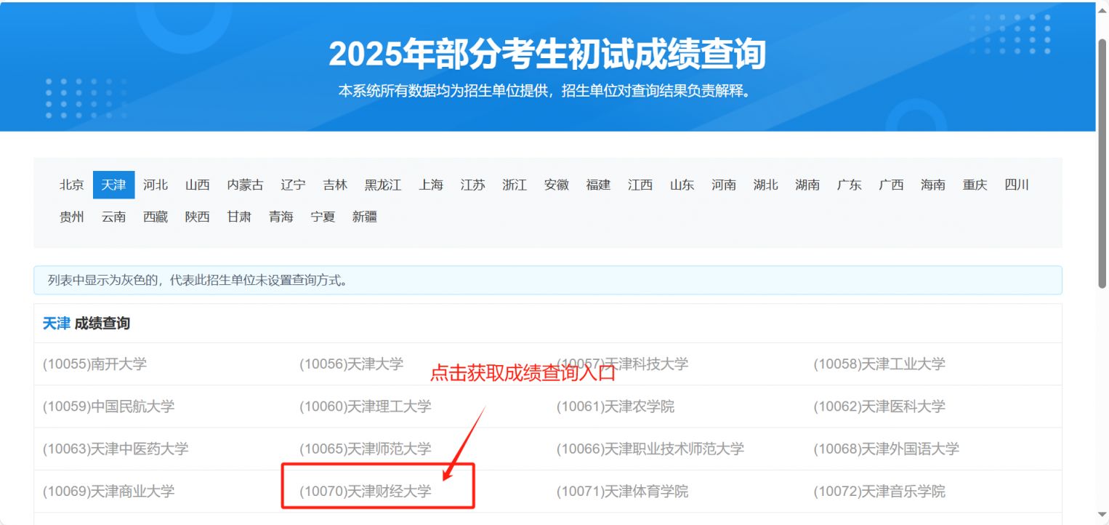Click the subtitle 本系统所有数据均为招生单位提供

pos(445,92)
